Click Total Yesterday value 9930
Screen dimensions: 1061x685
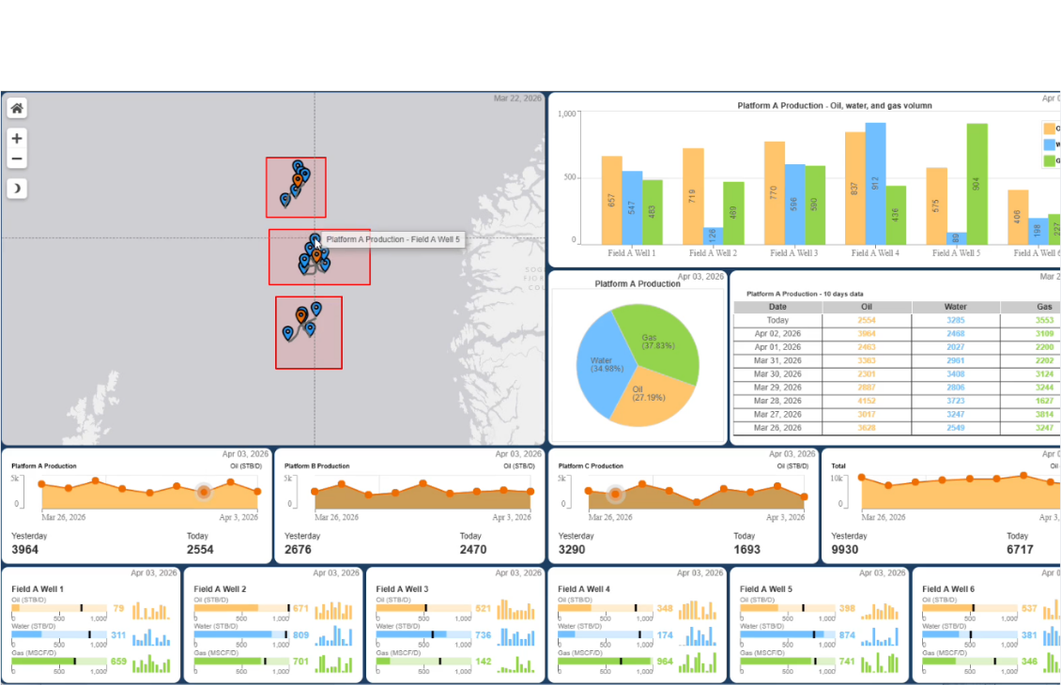[x=845, y=550]
